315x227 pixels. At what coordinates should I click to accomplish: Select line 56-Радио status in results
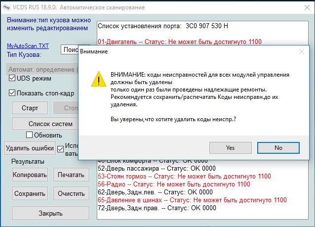[174, 184]
